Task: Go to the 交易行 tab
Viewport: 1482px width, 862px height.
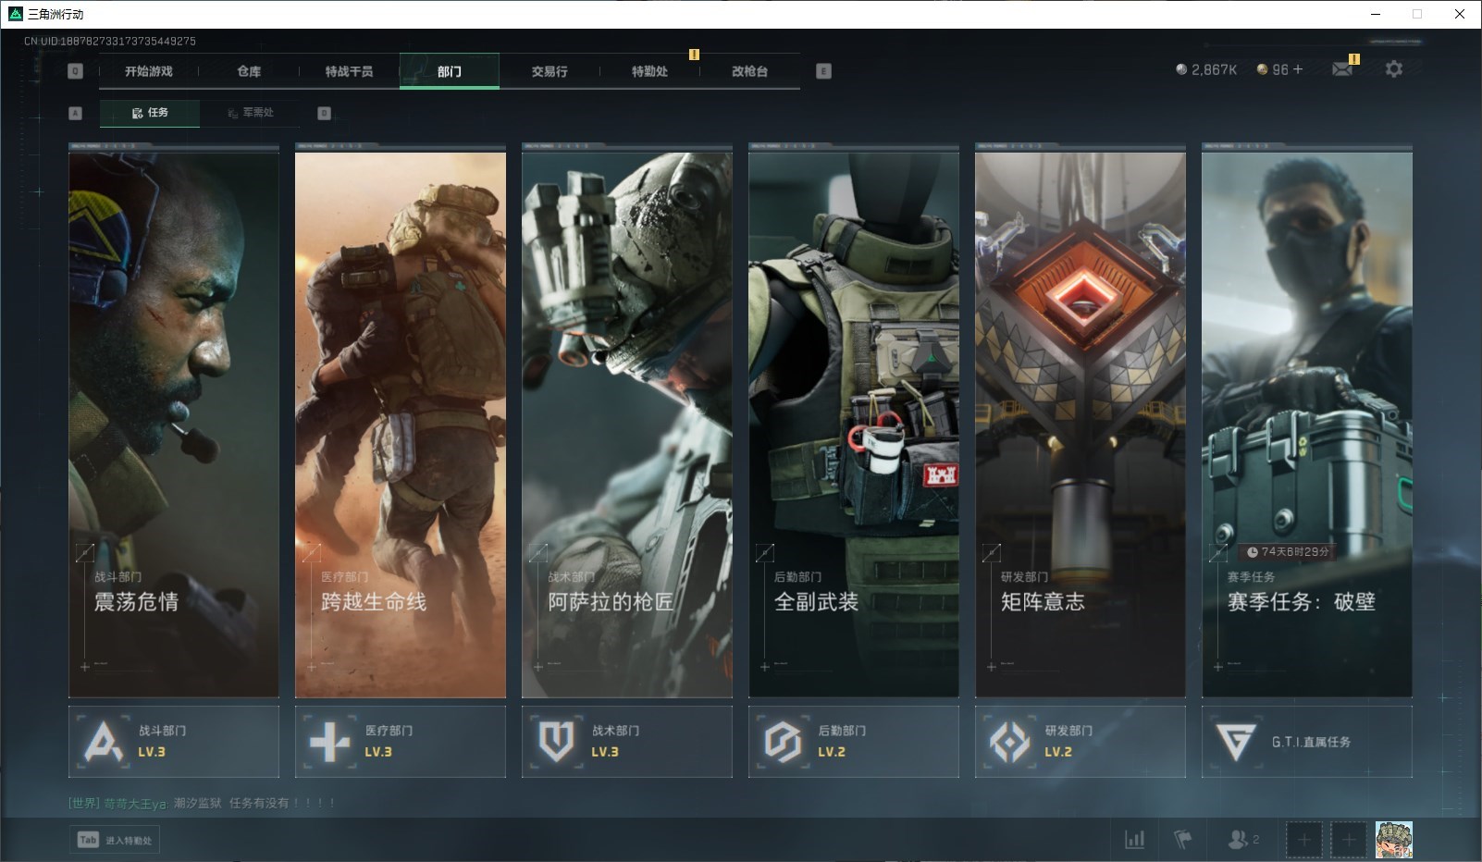Action: (550, 71)
